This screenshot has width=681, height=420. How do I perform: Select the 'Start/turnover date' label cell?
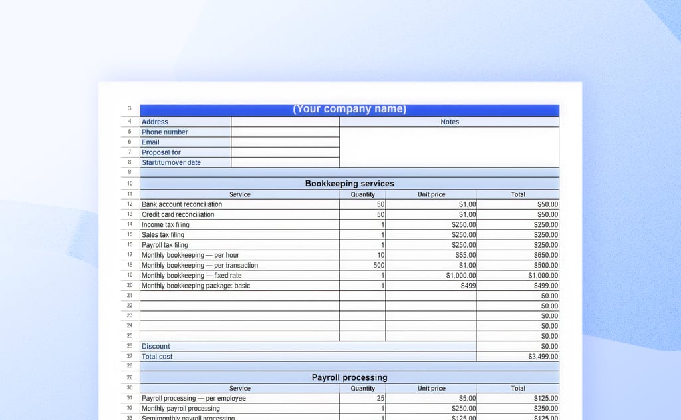pyautogui.click(x=186, y=162)
